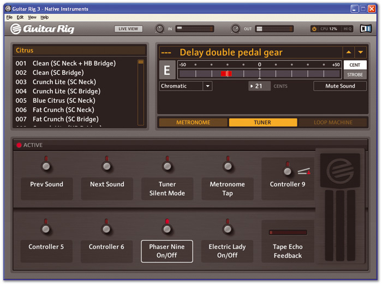Click the Tape Echo Feedback label

288,251
